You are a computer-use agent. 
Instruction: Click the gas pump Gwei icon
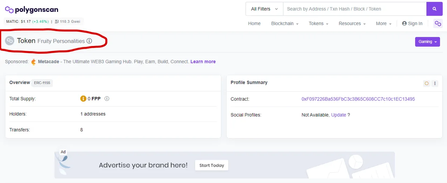tap(57, 22)
